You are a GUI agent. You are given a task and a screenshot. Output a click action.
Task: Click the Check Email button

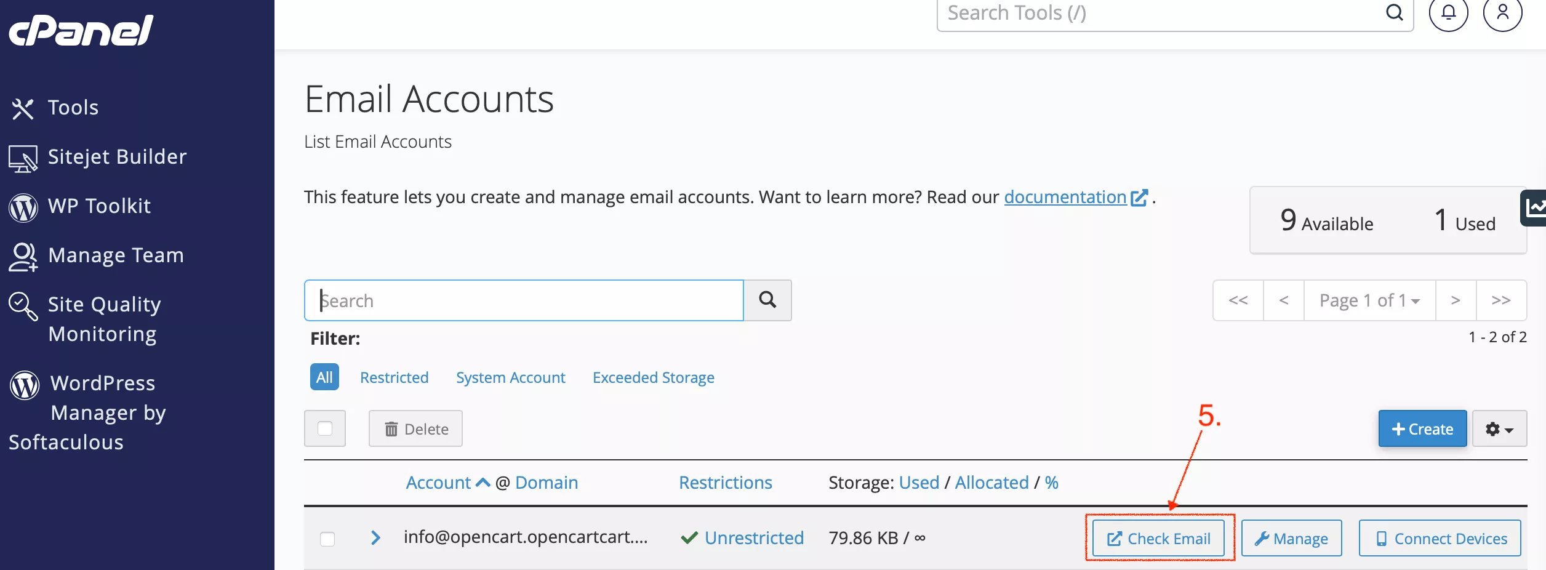pyautogui.click(x=1158, y=539)
